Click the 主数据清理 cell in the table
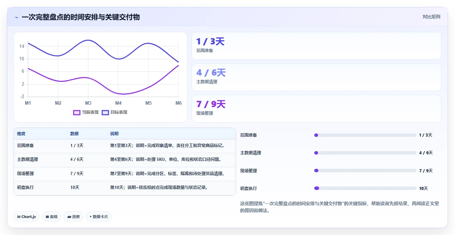455x235 pixels. click(x=27, y=159)
